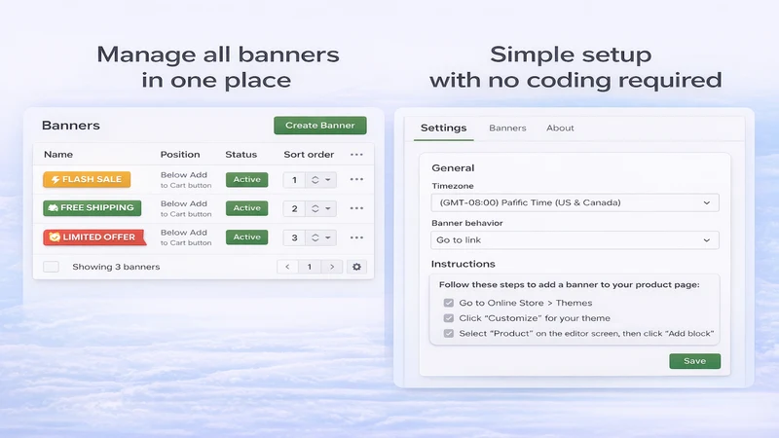The height and width of the screenshot is (438, 779).
Task: Open header row three-dots menu
Action: (356, 155)
